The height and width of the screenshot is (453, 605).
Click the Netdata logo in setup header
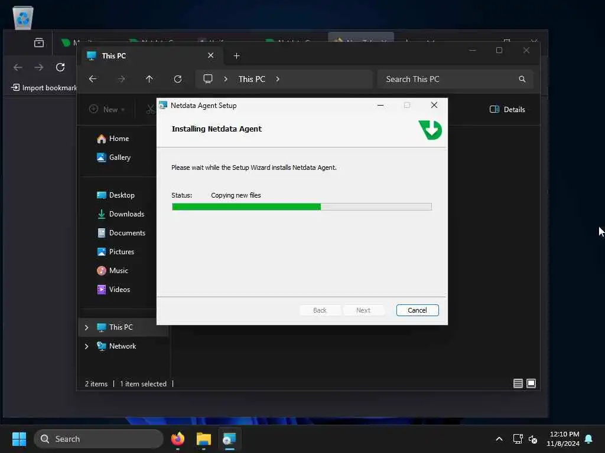430,130
